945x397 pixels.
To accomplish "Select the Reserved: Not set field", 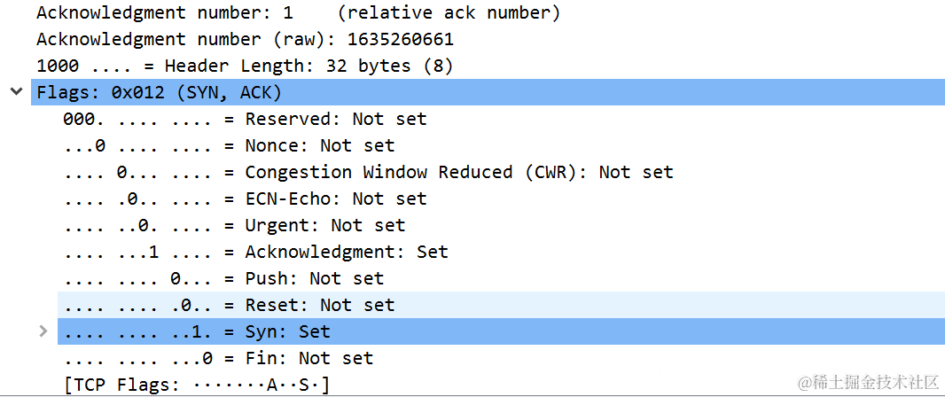I will (x=245, y=119).
